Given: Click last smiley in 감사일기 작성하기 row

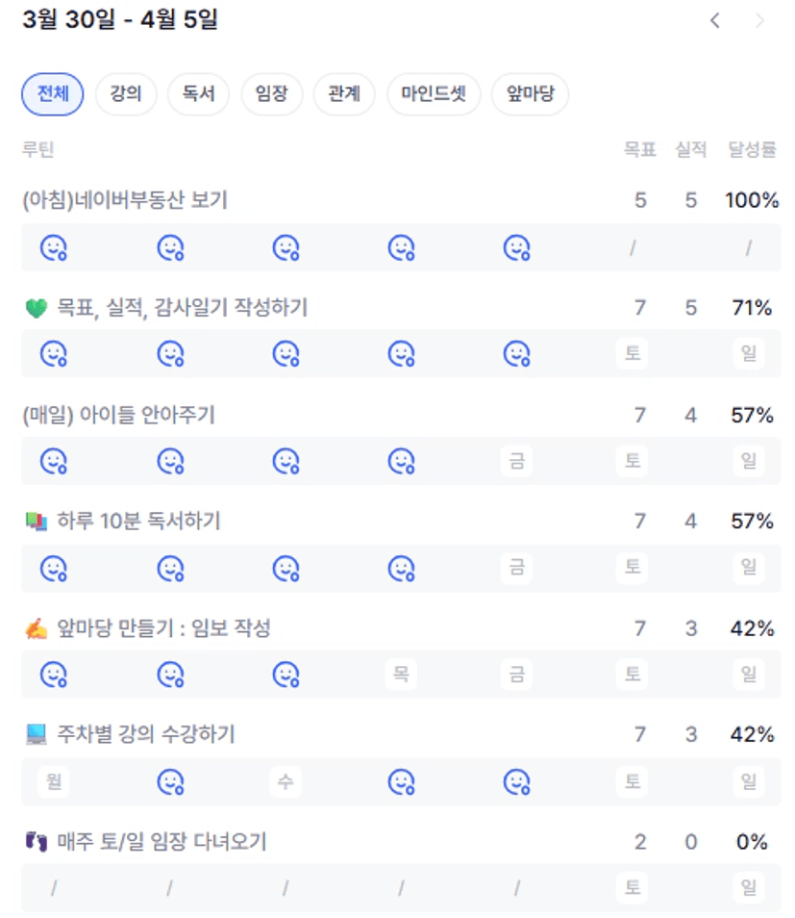Looking at the screenshot, I should tap(516, 354).
